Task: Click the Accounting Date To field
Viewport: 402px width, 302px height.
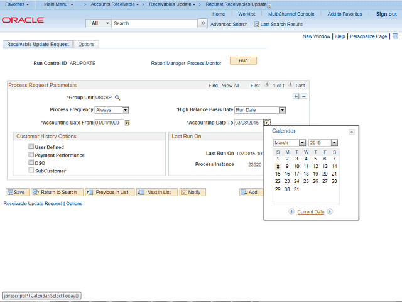Action: click(x=249, y=123)
